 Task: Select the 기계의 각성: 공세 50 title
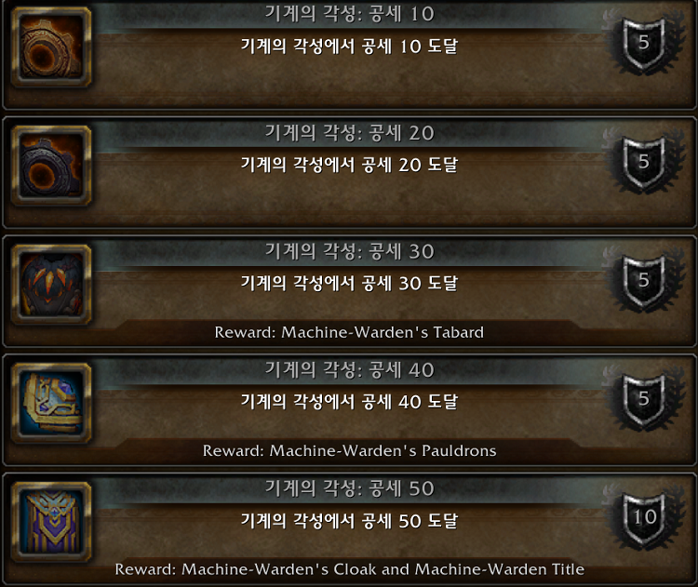tap(349, 488)
